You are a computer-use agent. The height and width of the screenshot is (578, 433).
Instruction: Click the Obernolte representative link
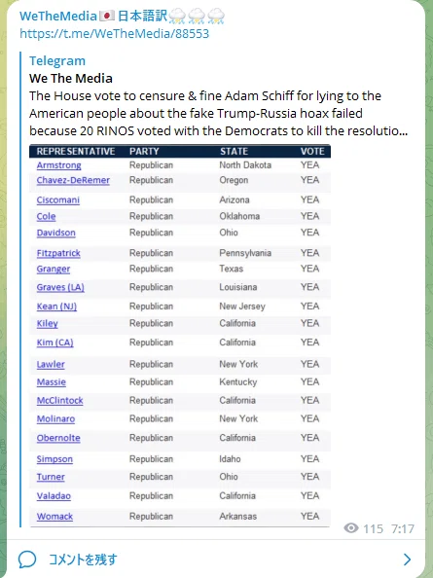(58, 438)
